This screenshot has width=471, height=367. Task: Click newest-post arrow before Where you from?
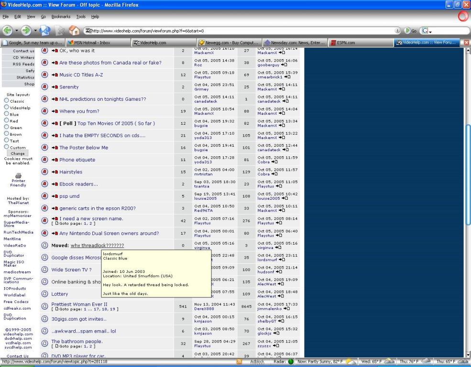click(x=55, y=111)
